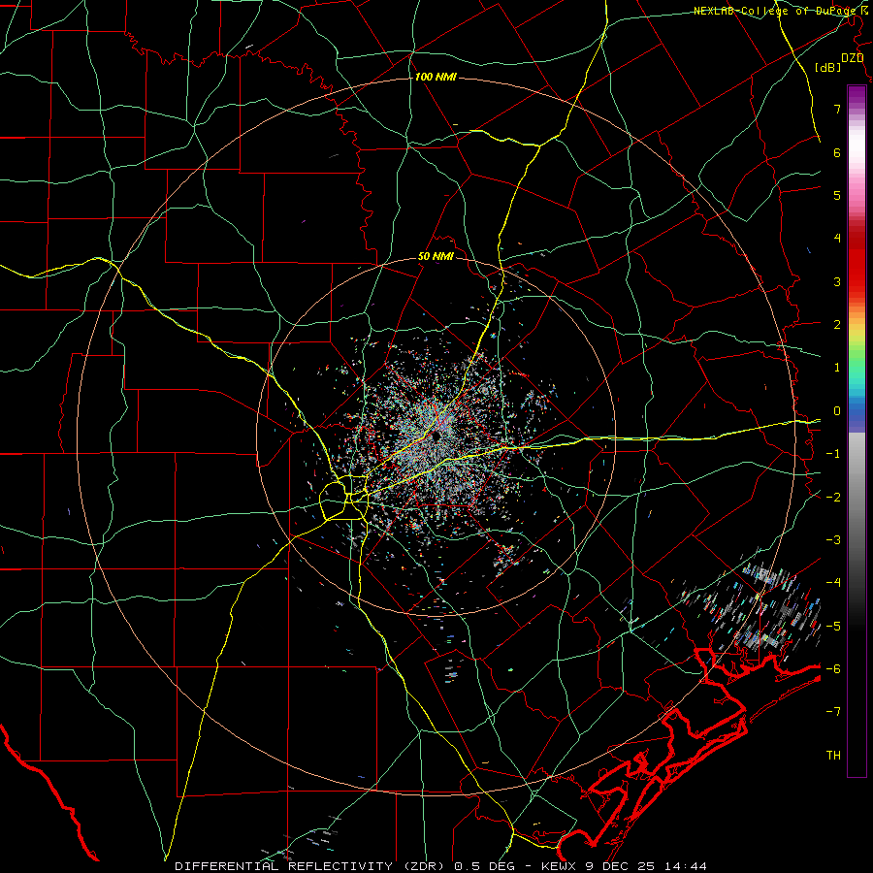The image size is (873, 873).
Task: Click the 6 value on the color scale
Action: 837,152
